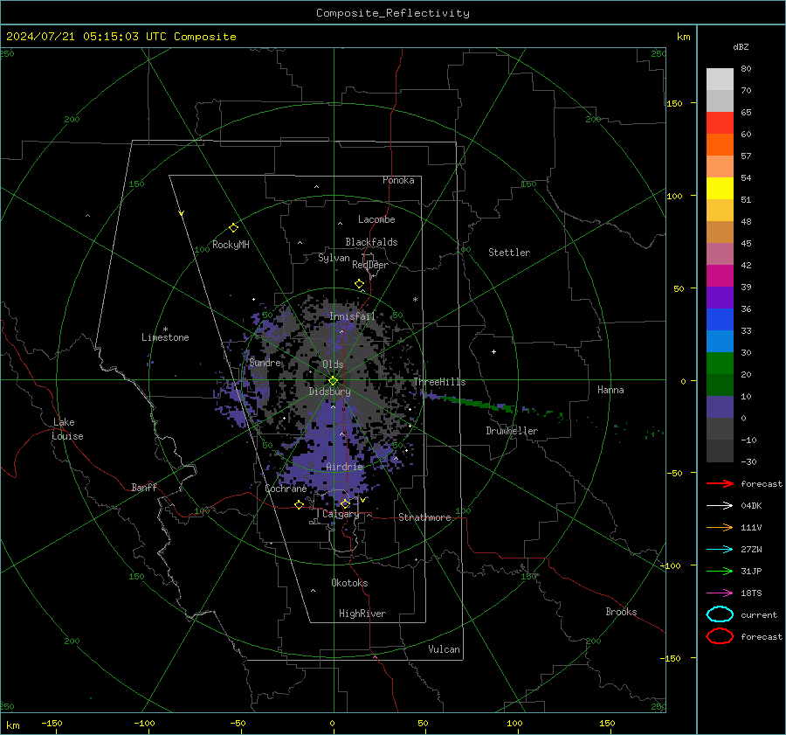Image resolution: width=786 pixels, height=735 pixels.
Task: Select the red 'forecast' ellipse legend icon
Action: click(x=720, y=636)
